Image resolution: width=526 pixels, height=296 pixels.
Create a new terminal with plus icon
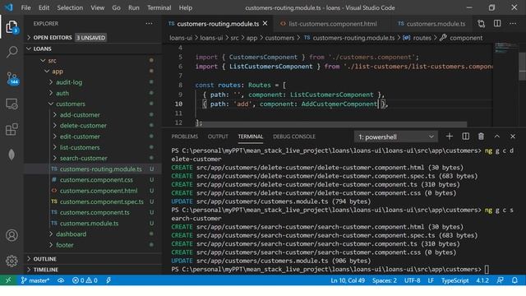pos(450,136)
